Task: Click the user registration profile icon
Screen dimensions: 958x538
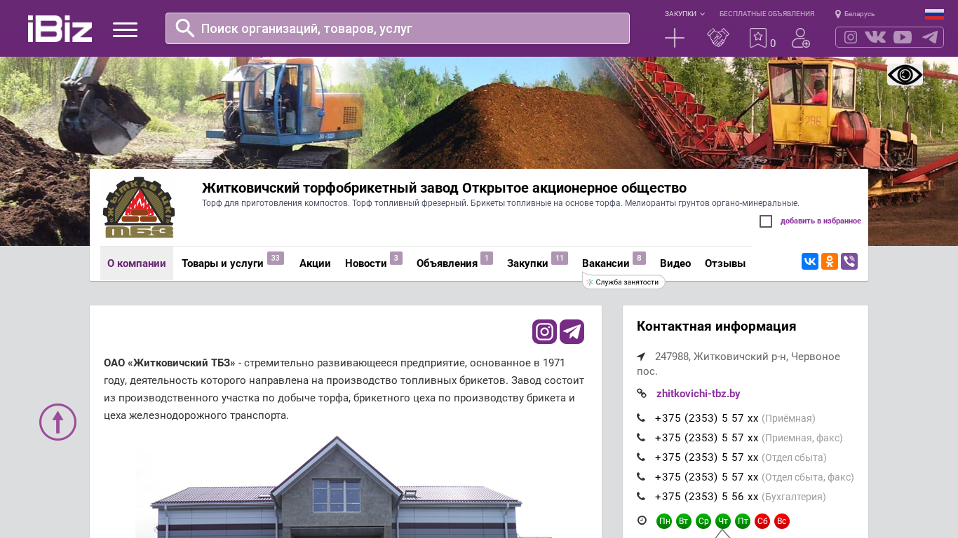Action: 801,38
